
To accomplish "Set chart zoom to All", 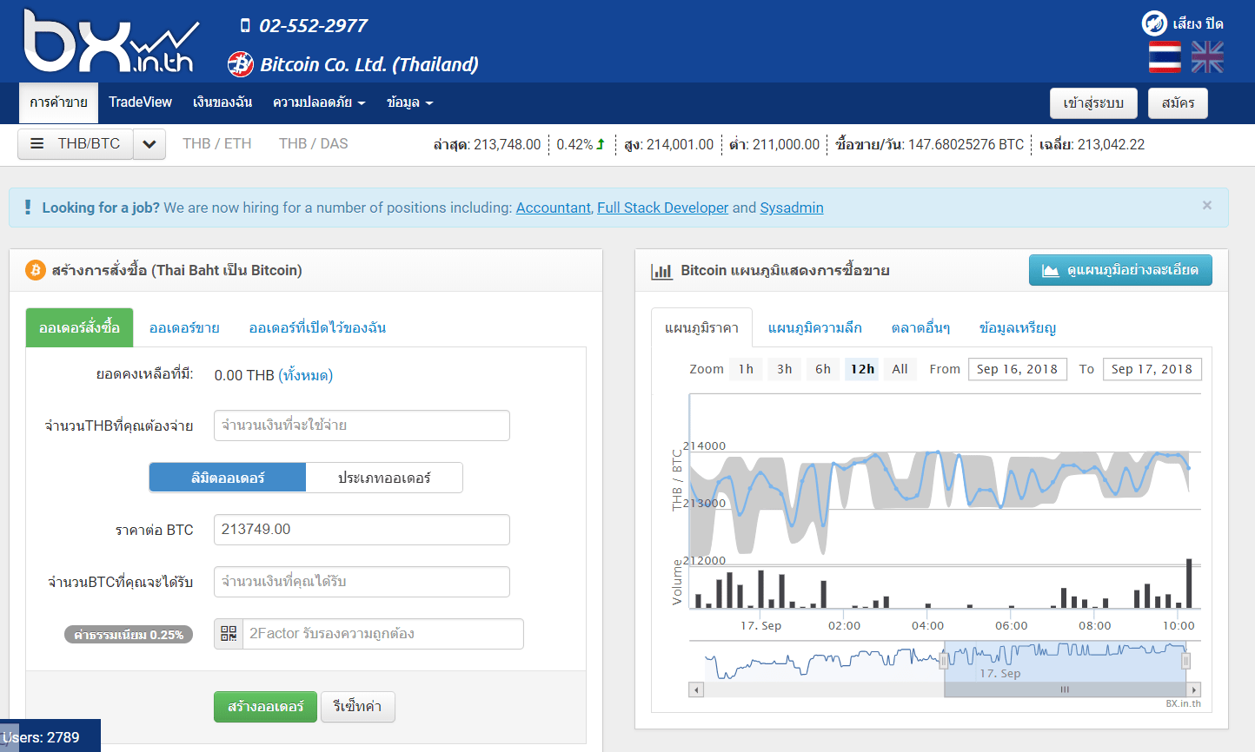I will click(900, 369).
